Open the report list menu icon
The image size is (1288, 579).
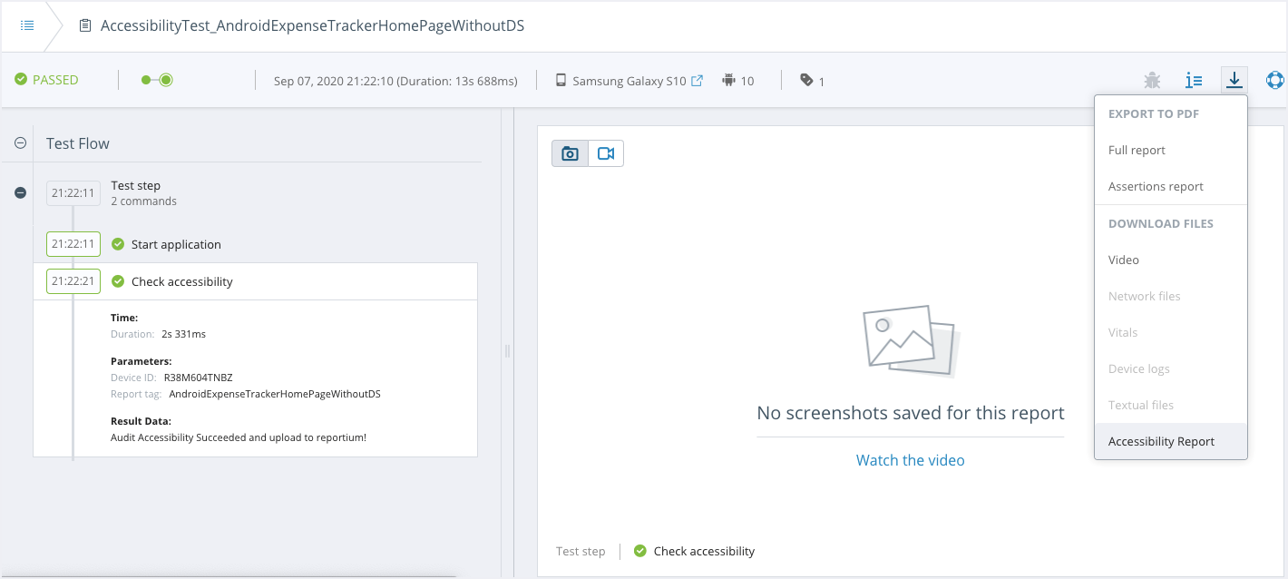[x=27, y=25]
